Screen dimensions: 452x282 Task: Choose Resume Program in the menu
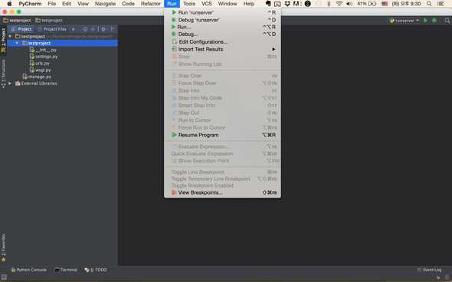[222, 135]
